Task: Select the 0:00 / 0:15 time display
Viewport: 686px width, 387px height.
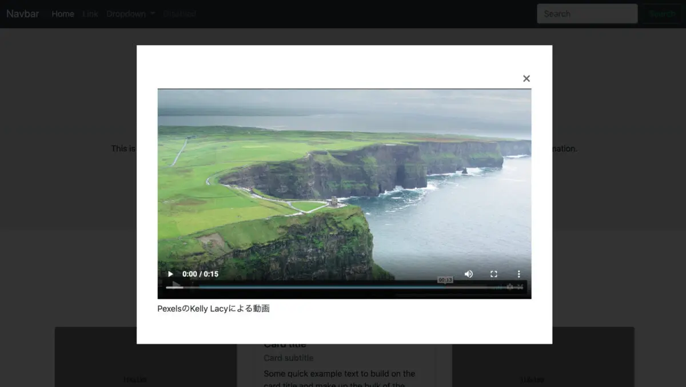Action: click(x=200, y=274)
